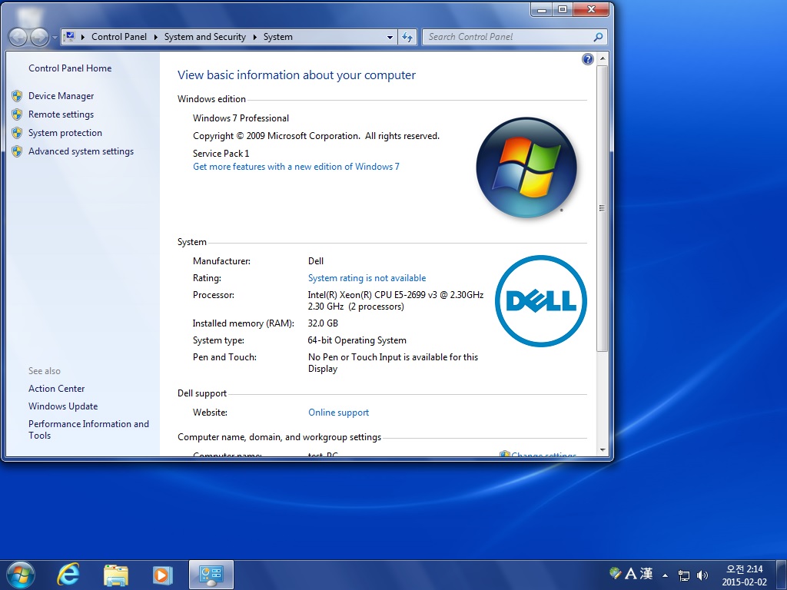Click the Windows 7 logo orb
The width and height of the screenshot is (787, 590).
526,167
